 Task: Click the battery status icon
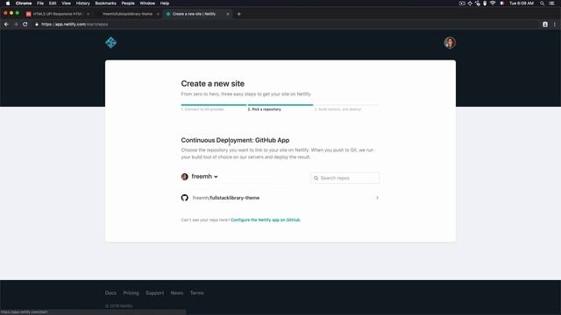click(485, 3)
